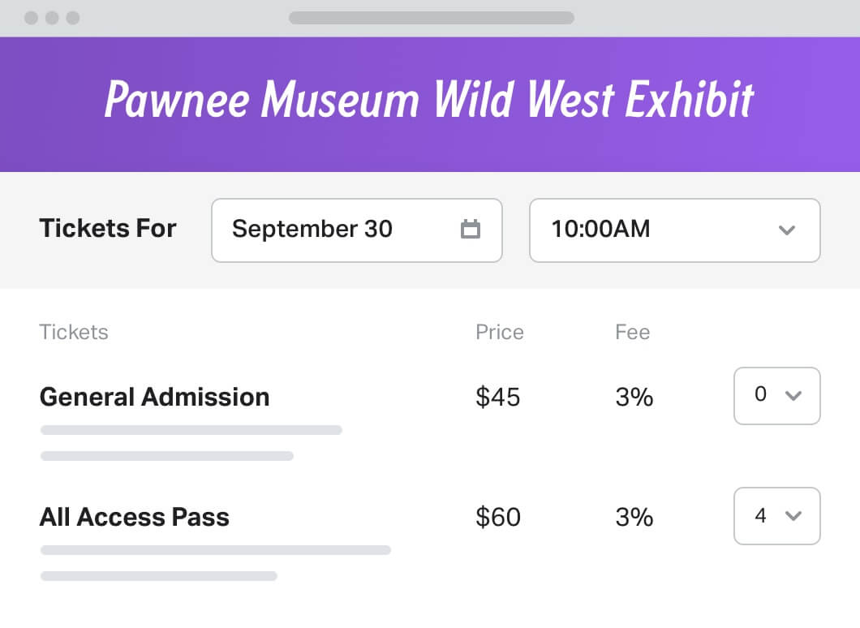Select the September 30 date field
This screenshot has height=628, width=860.
click(312, 230)
